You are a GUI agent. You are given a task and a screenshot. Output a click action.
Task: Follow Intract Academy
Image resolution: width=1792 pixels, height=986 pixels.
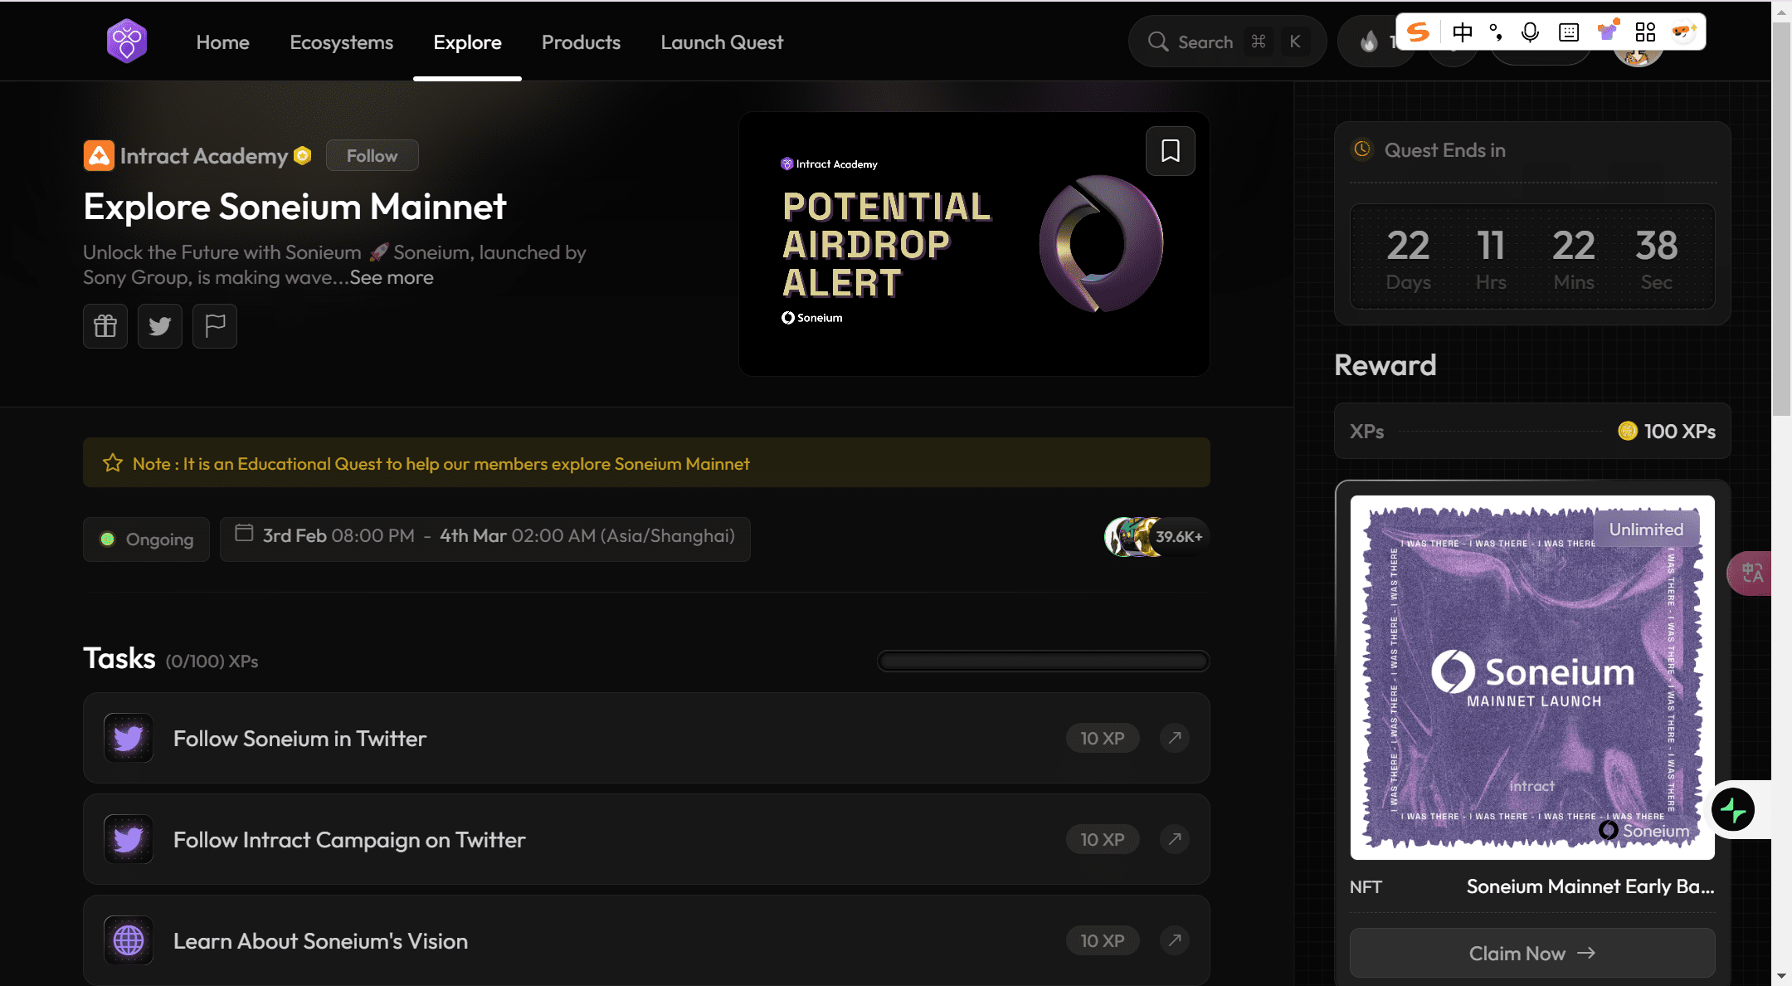point(372,156)
